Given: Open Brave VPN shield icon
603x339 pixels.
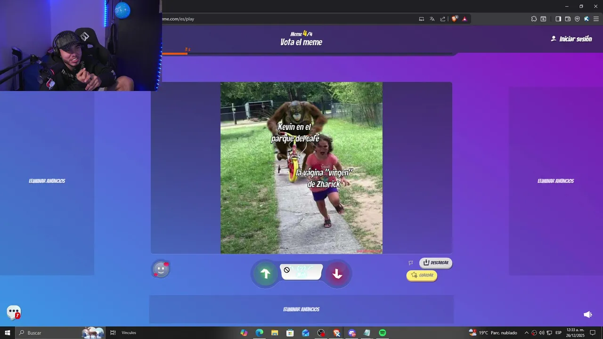Looking at the screenshot, I should [577, 19].
